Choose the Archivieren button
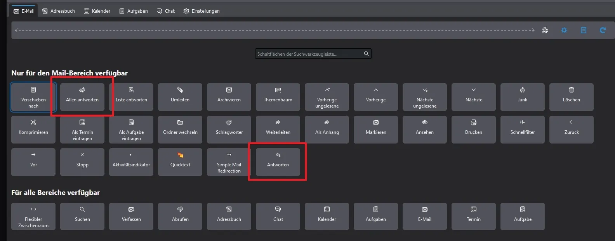This screenshot has height=241, width=615. pyautogui.click(x=229, y=97)
